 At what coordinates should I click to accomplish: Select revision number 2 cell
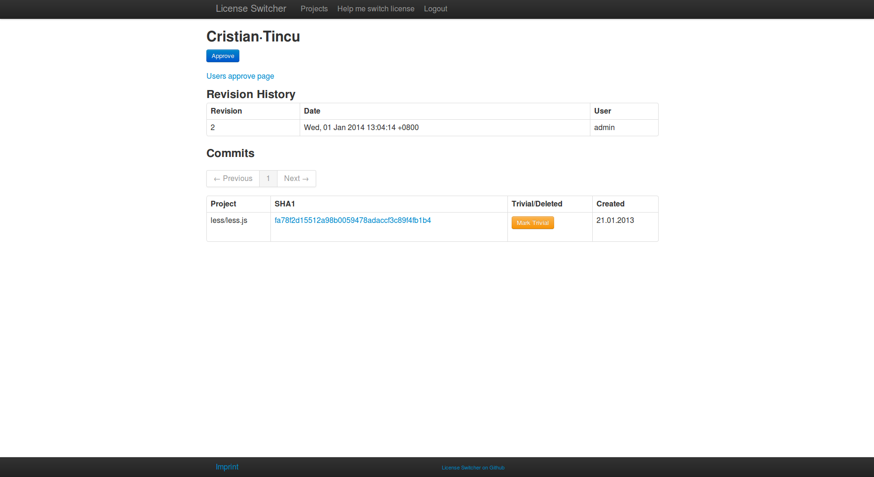pos(253,128)
